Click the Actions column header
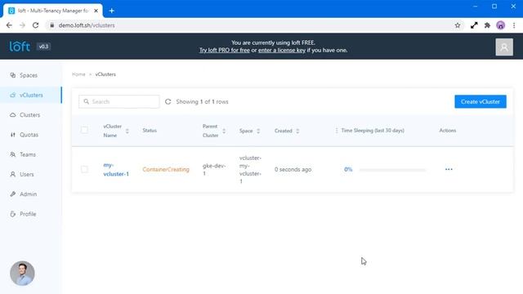Screen dimensions: 523x294 point(448,131)
